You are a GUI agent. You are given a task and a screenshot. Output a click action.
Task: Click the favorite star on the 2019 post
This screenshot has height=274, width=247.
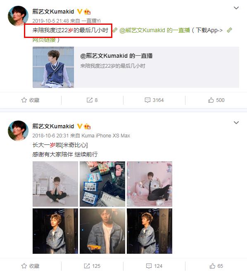24,100
